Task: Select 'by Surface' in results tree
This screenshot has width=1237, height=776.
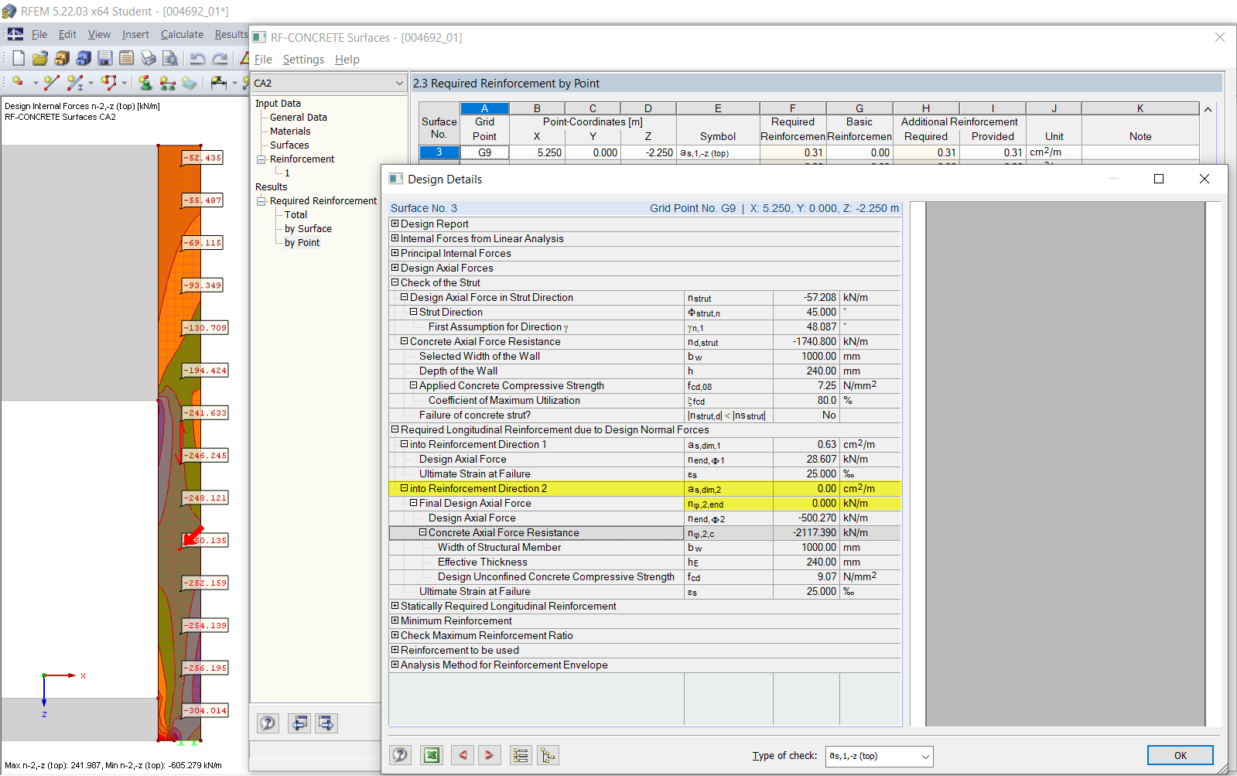Action: coord(308,229)
